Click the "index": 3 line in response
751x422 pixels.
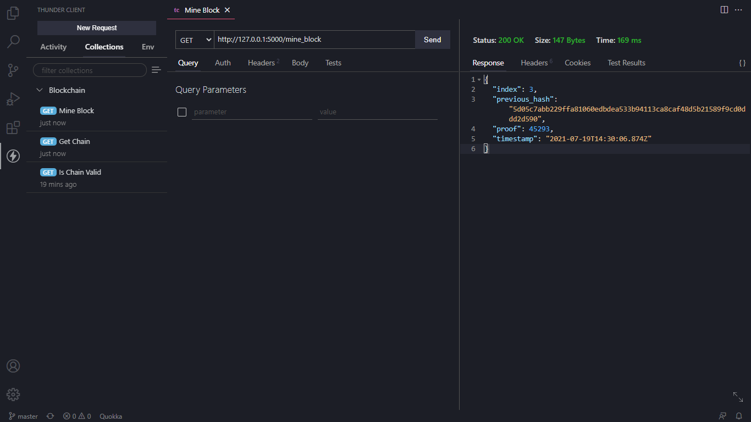pos(515,90)
